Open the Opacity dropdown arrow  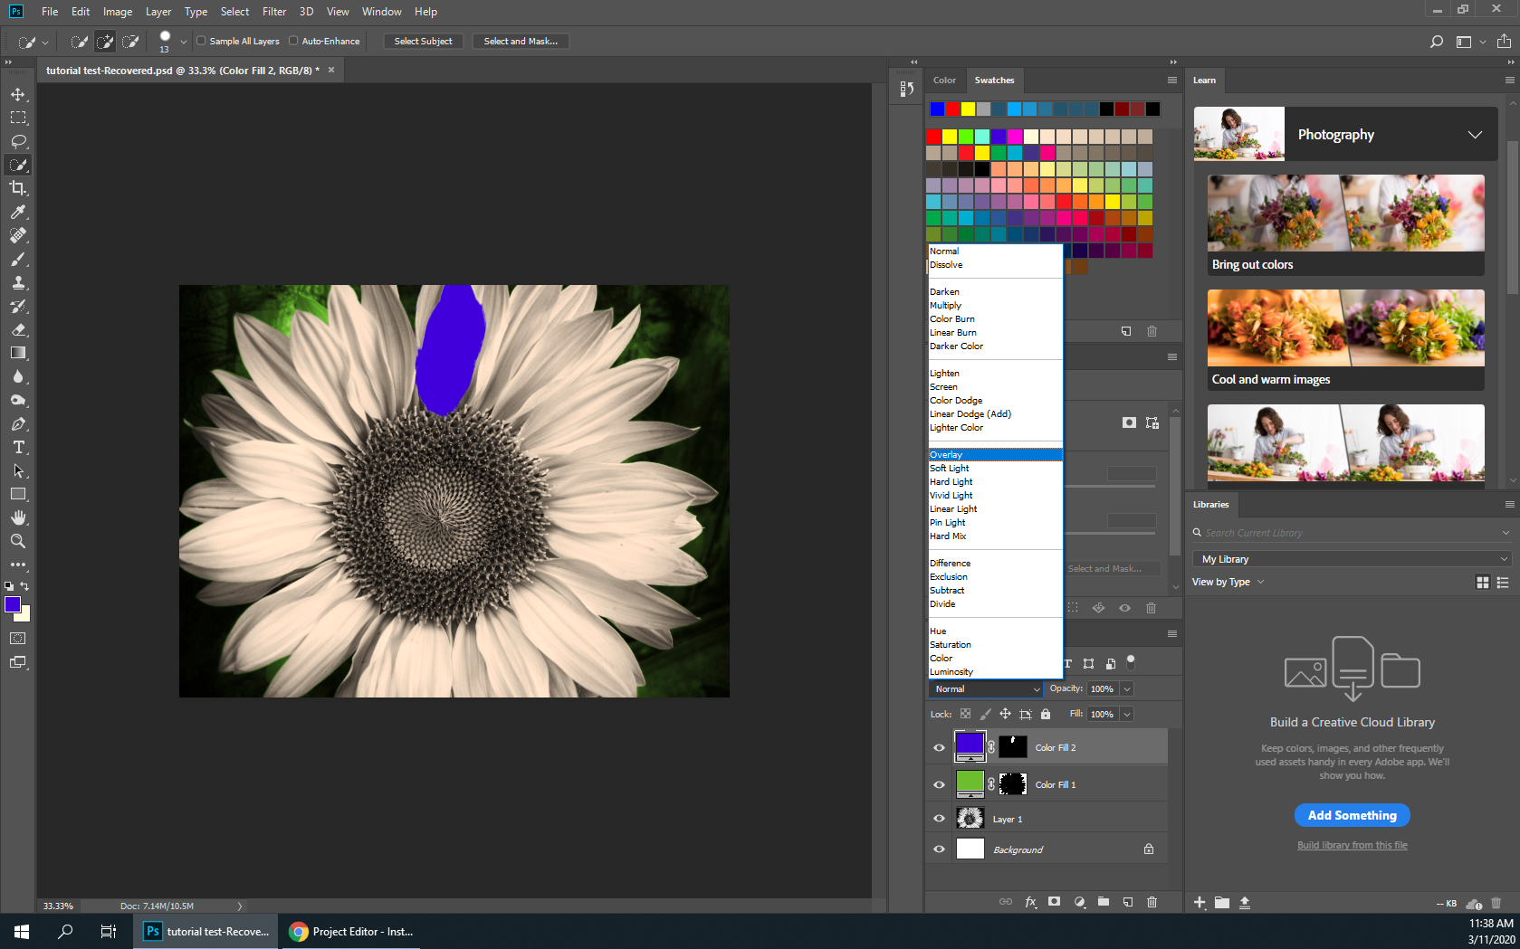click(x=1127, y=689)
